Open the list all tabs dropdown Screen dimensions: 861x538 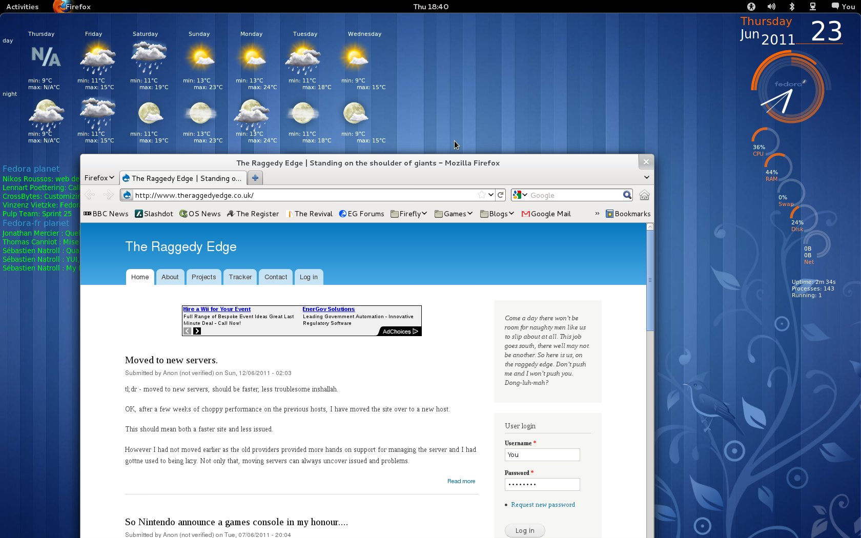point(646,177)
